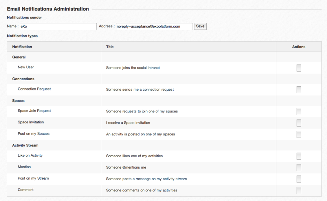Screen dimensions: 327x201
Task: Enable the Like on Activity notification
Action: (299, 156)
